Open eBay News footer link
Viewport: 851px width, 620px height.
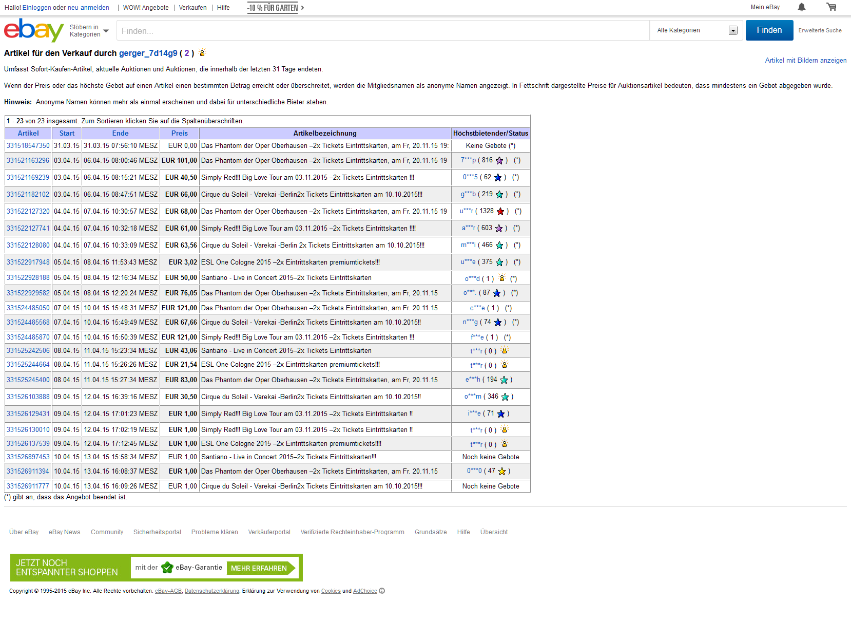[65, 532]
